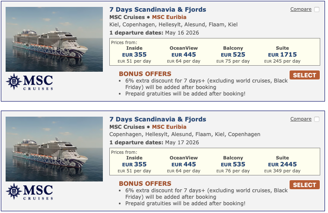Open second 7 Days Scandinavia & Fjords title
Image resolution: width=328 pixels, height=213 pixels.
[158, 119]
